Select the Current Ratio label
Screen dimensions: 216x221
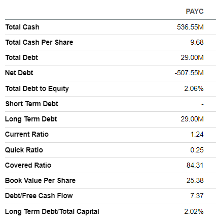[27, 134]
